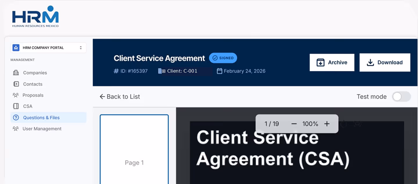The image size is (418, 184).
Task: Click the Client: C-001 label
Action: [182, 71]
